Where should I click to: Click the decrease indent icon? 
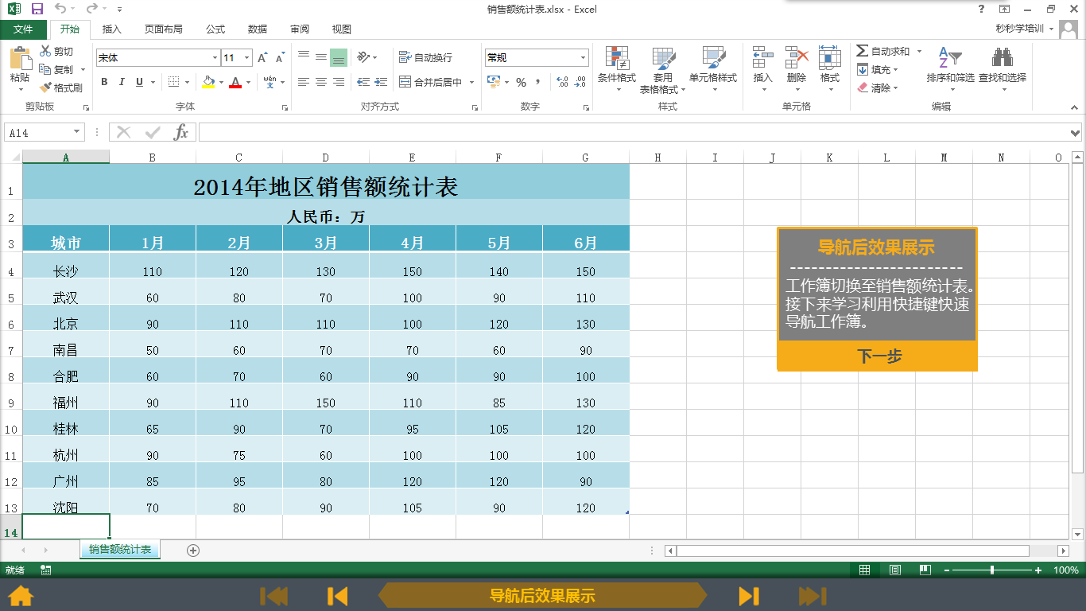point(363,82)
